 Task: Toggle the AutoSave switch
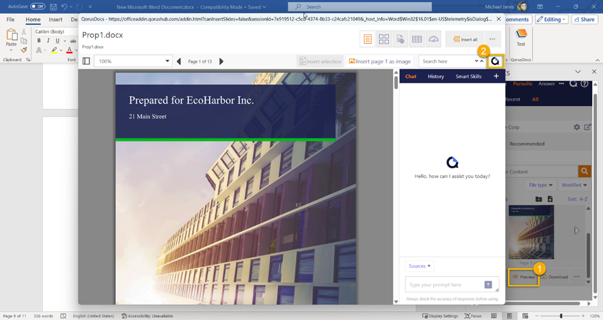click(37, 6)
